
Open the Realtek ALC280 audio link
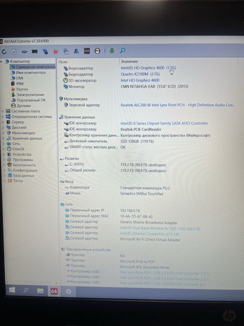(x=178, y=105)
